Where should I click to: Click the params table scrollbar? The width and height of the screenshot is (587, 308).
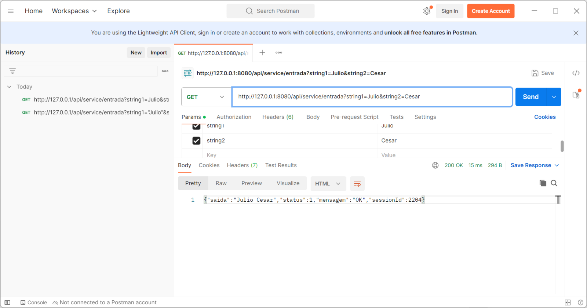point(562,146)
